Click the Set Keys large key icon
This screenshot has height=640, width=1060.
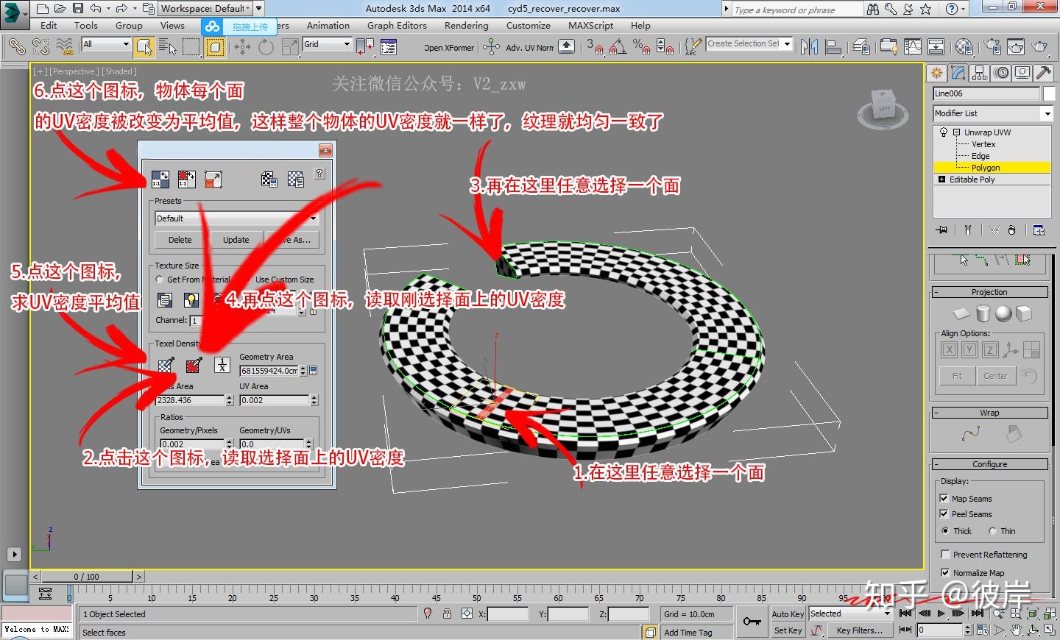[x=752, y=622]
